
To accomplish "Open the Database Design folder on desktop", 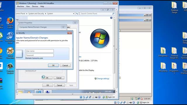I will tap(174, 7).
